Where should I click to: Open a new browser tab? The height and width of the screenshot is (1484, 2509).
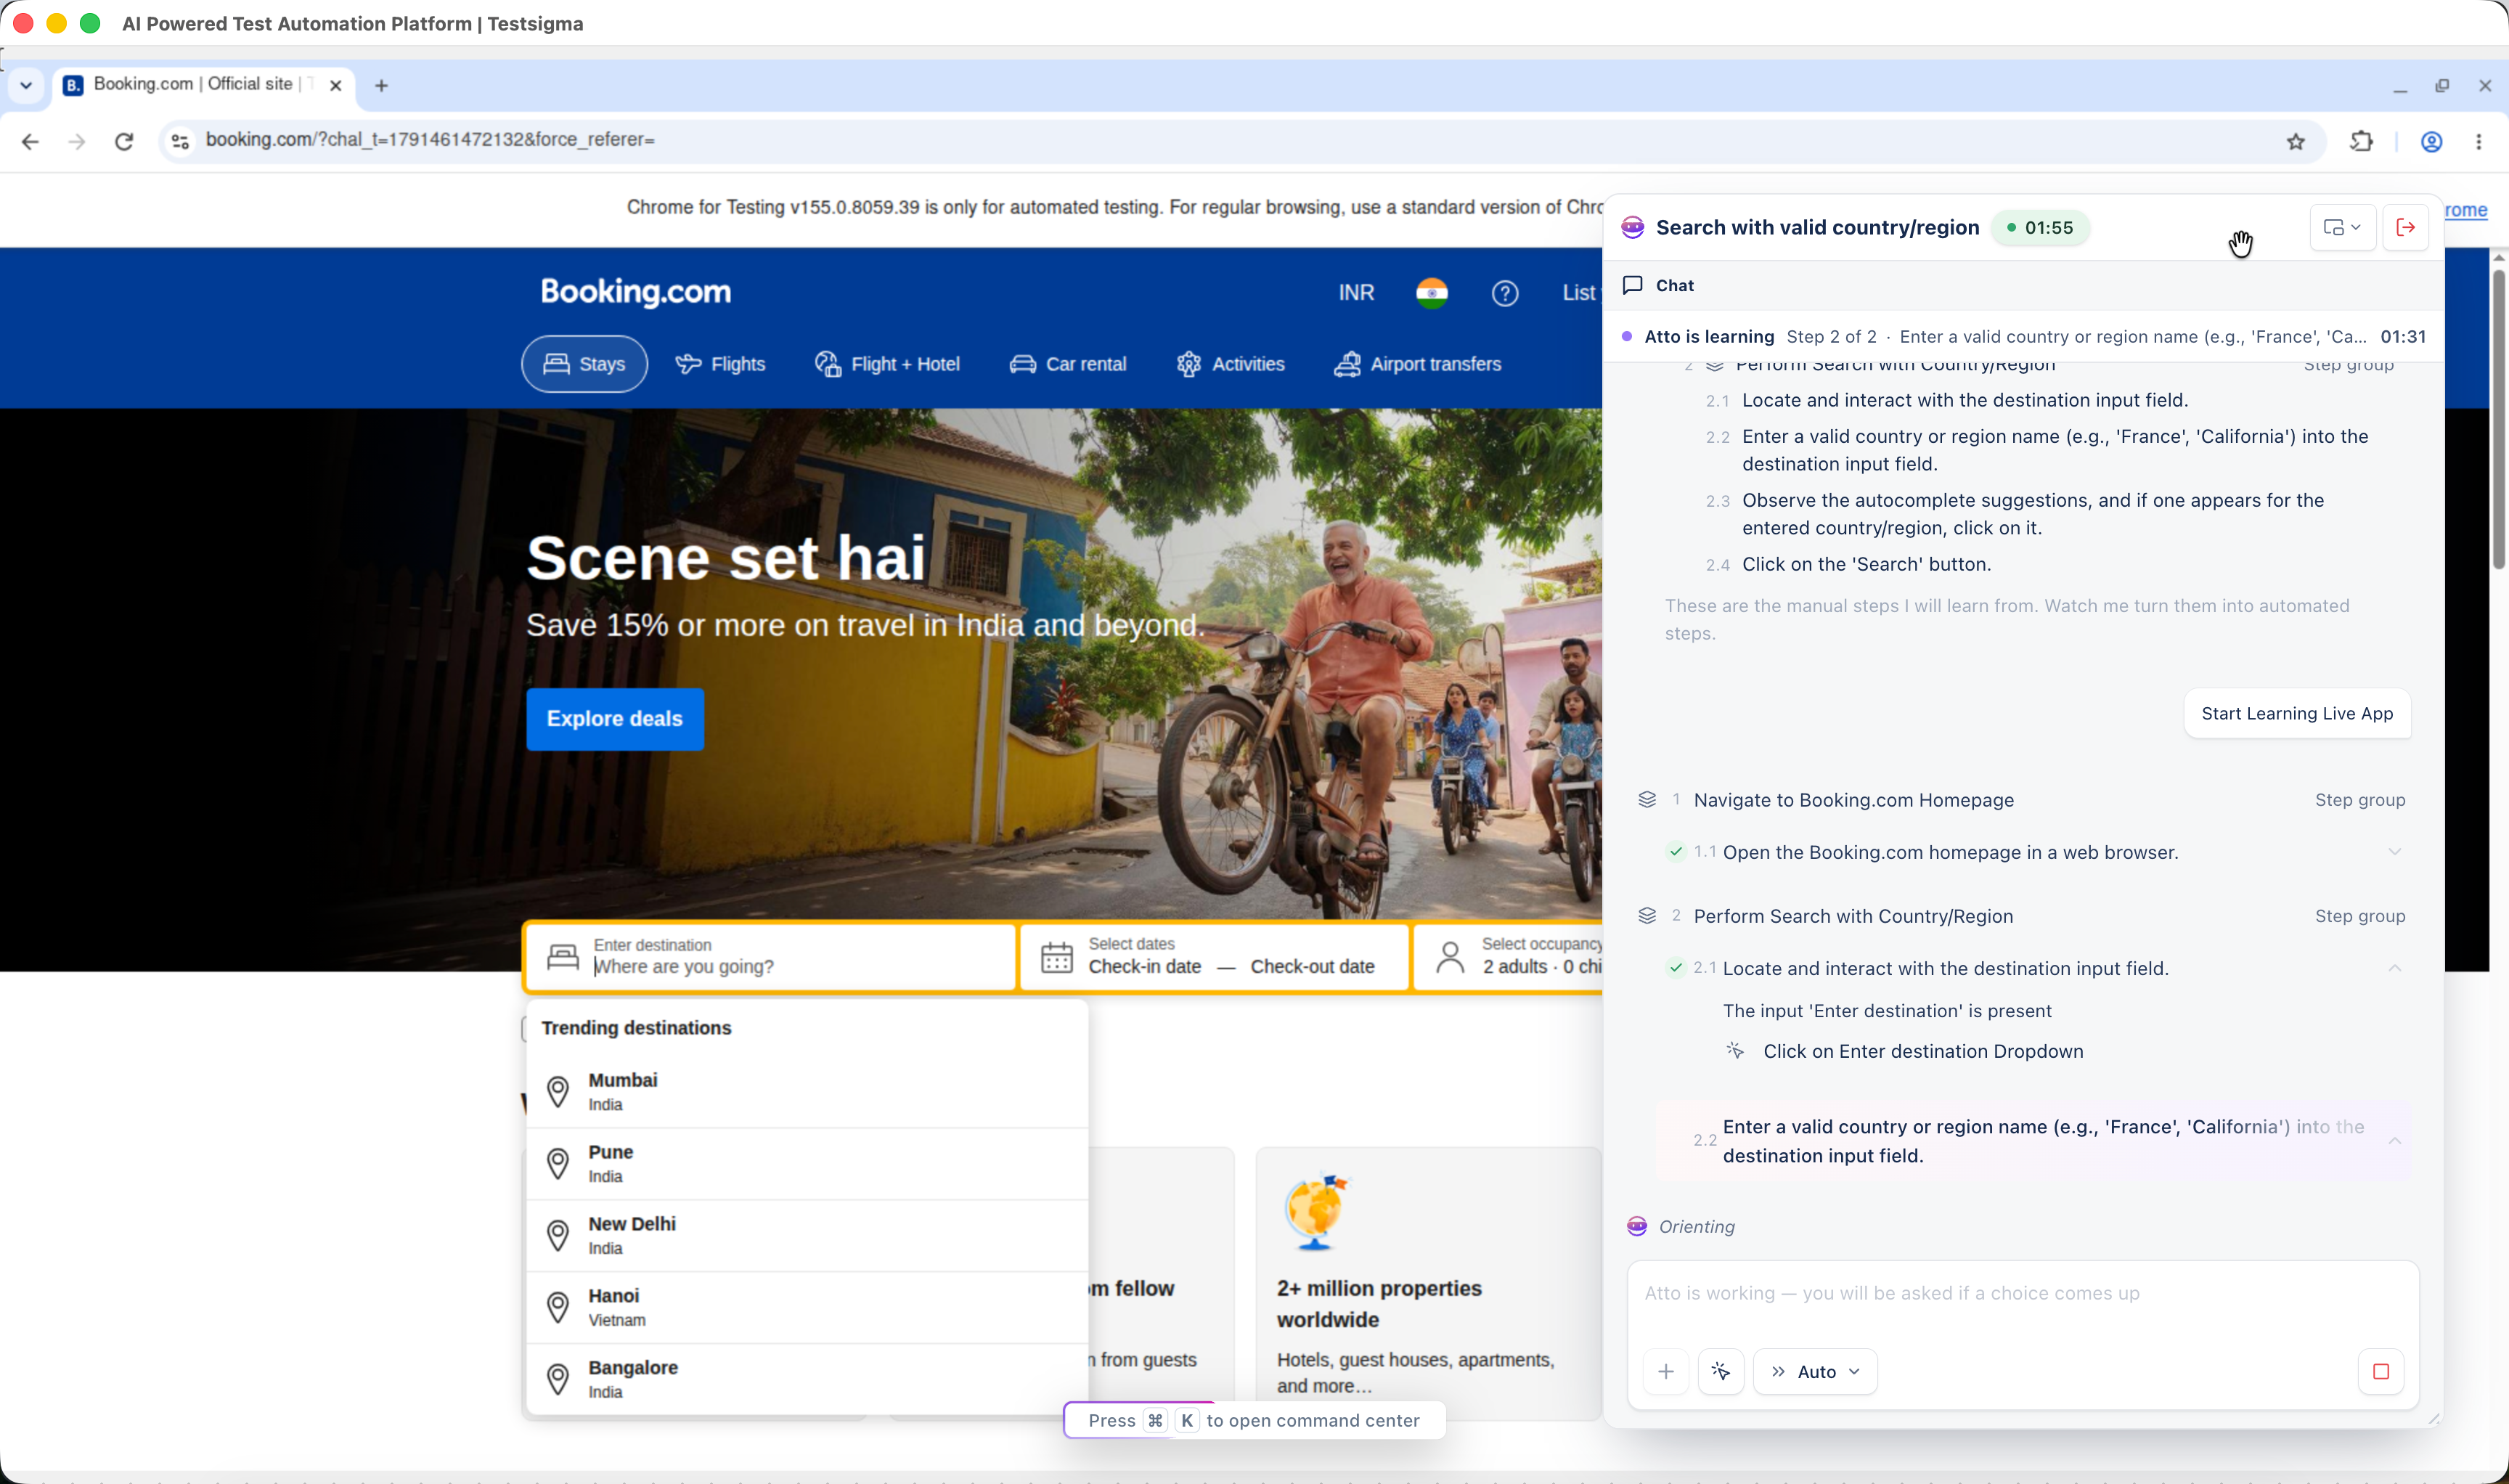(381, 86)
